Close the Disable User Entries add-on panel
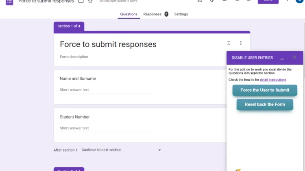This screenshot has height=171, width=305. [294, 58]
